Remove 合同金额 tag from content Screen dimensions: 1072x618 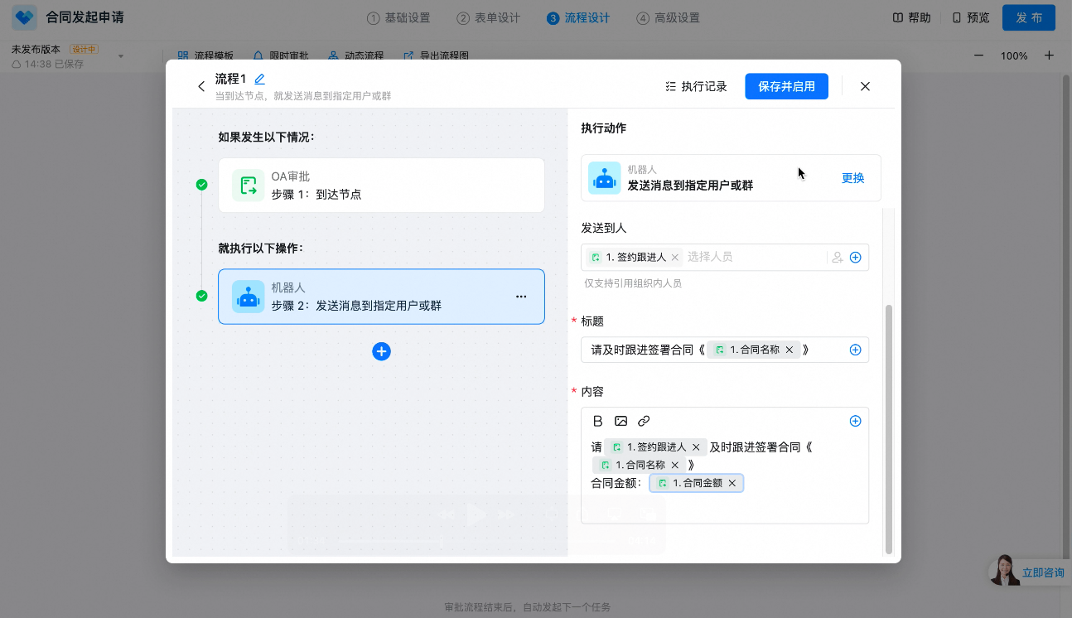(x=732, y=483)
